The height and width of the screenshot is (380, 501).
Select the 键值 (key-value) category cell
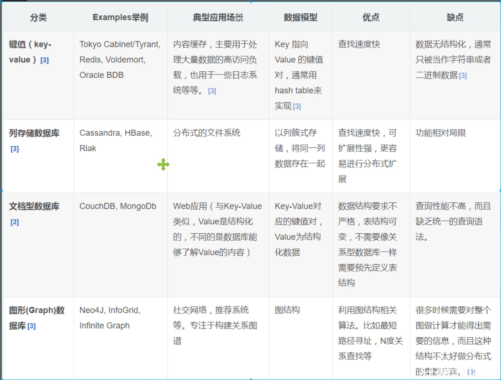click(x=38, y=75)
